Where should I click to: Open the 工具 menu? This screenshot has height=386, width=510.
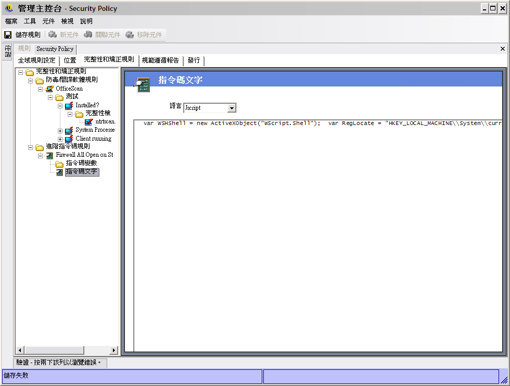(30, 21)
